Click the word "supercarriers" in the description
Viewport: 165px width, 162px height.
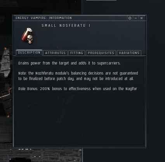tap(109, 63)
